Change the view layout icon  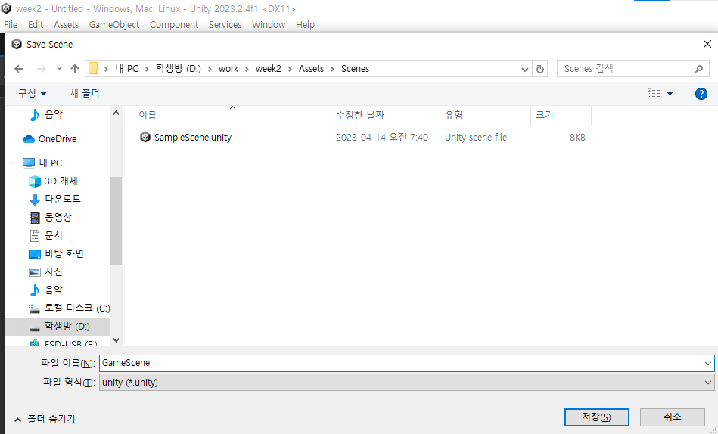[654, 94]
